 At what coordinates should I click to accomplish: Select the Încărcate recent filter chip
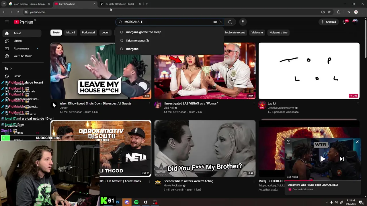coord(235,32)
